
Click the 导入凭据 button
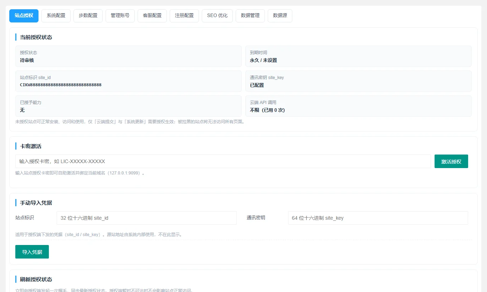pyautogui.click(x=32, y=252)
